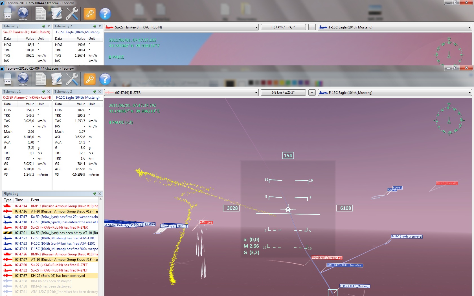Sort Flight Log by Event column
Image resolution: width=474 pixels, height=296 pixels.
click(x=64, y=200)
